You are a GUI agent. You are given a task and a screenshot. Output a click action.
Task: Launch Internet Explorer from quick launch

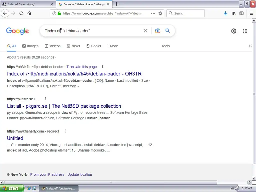[29, 188]
